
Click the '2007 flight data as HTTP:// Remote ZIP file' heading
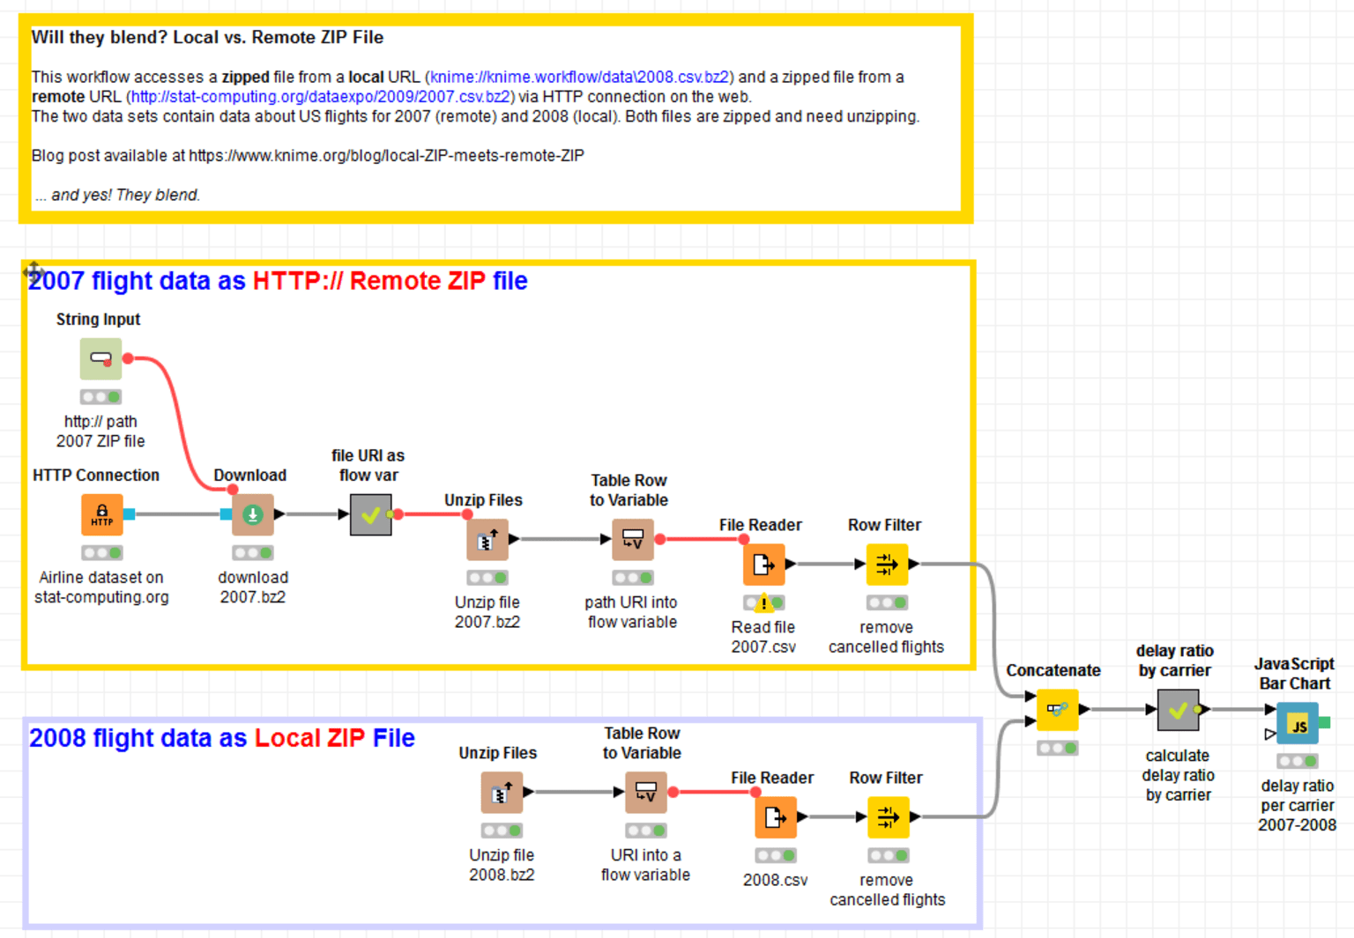[x=279, y=281]
